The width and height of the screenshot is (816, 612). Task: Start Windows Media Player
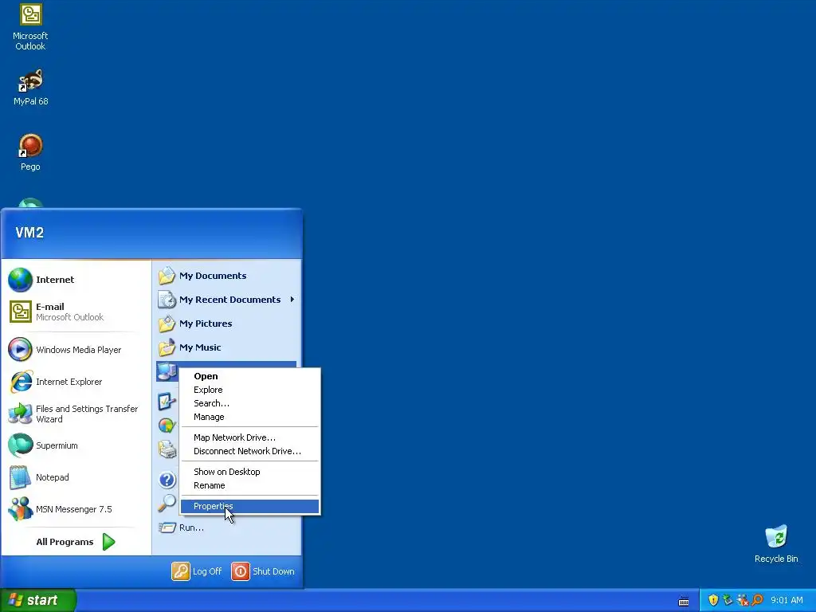coord(76,350)
